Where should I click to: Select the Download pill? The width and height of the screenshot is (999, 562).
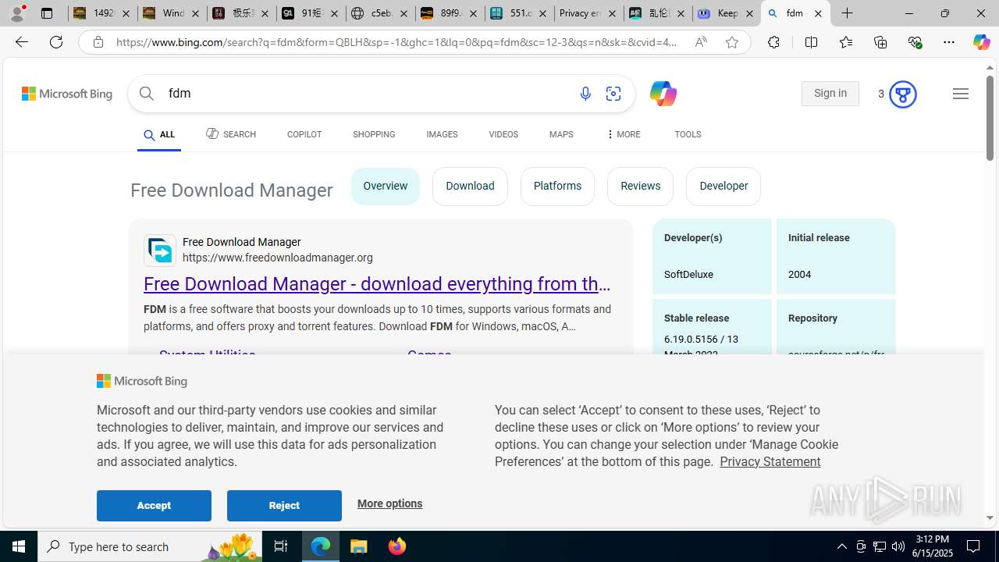[x=470, y=186]
